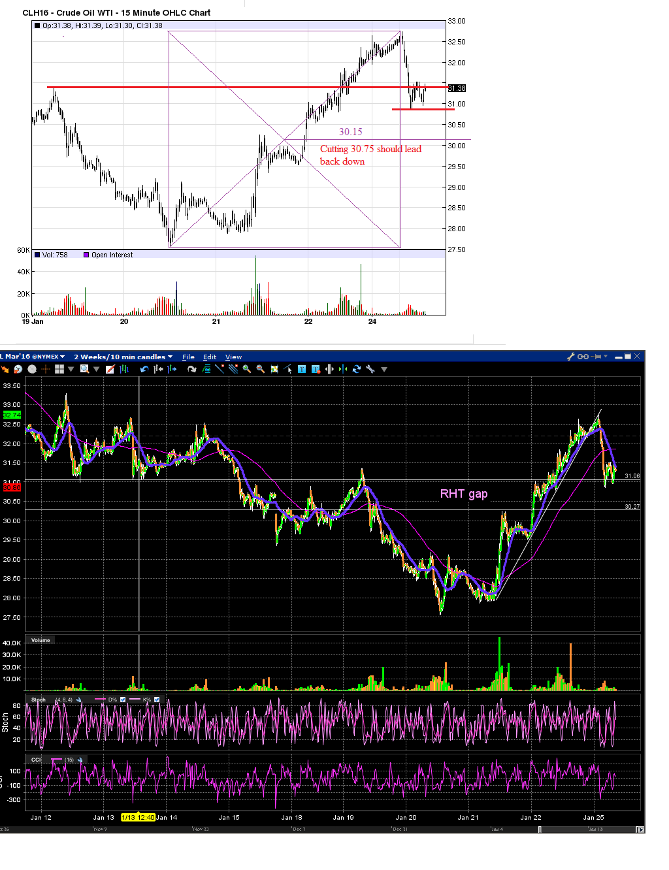Click the clock time-settings toolbar icon
The width and height of the screenshot is (669, 870).
18,369
